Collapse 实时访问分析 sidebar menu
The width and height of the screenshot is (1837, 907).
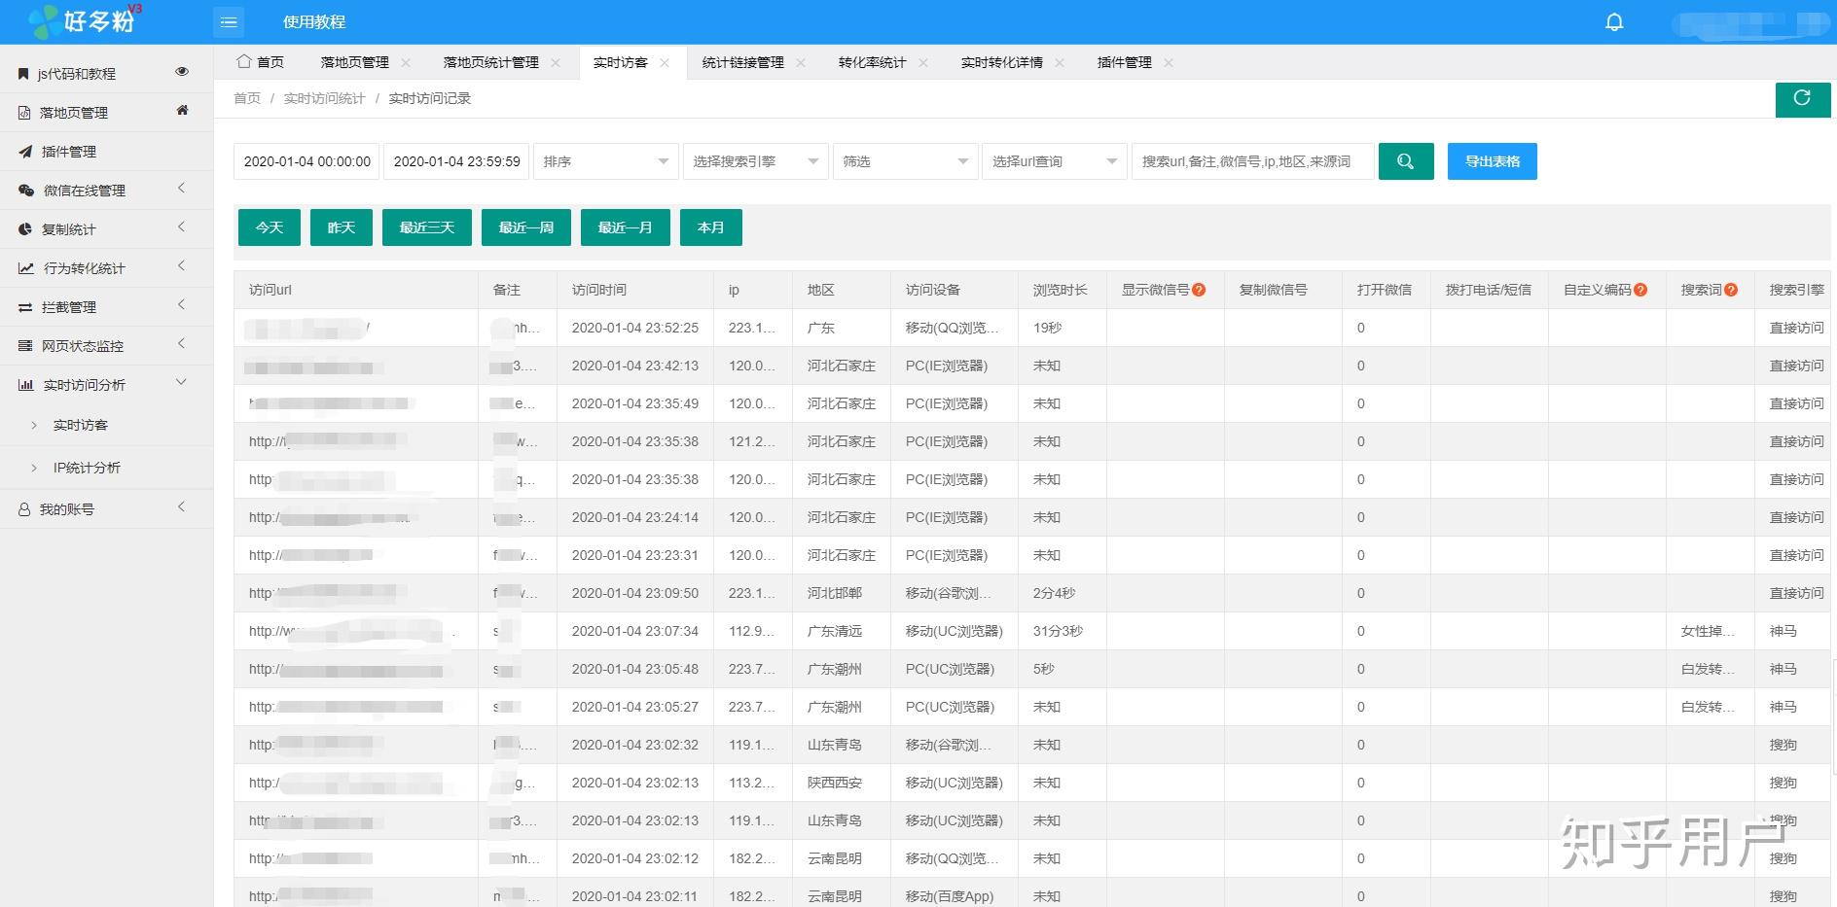point(181,383)
